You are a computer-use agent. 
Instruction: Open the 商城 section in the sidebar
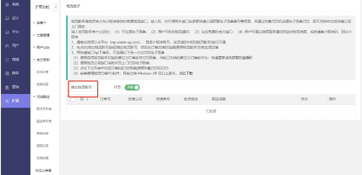[16, 60]
